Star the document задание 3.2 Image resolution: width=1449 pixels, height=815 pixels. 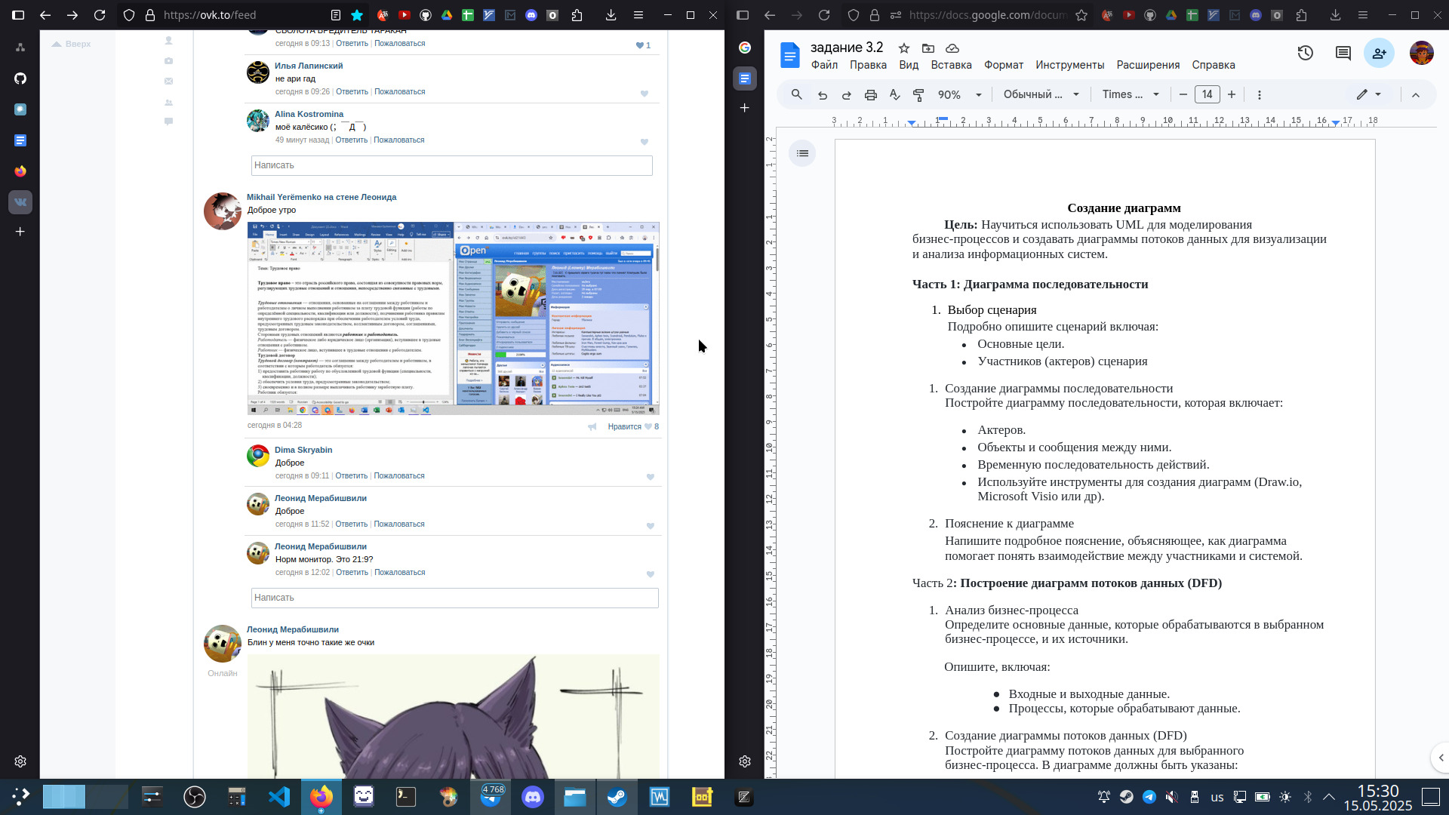(903, 48)
